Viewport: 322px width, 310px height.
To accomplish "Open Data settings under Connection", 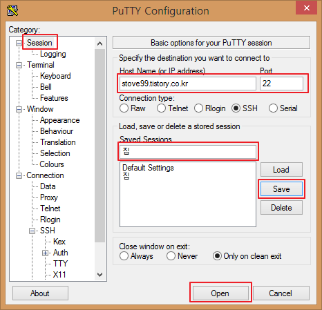I will 48,186.
